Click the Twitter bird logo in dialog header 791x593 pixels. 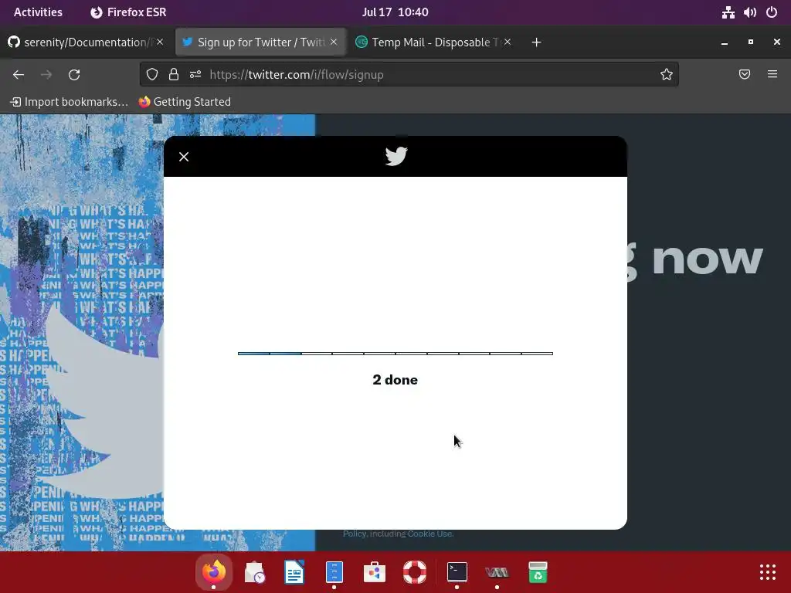pos(396,156)
